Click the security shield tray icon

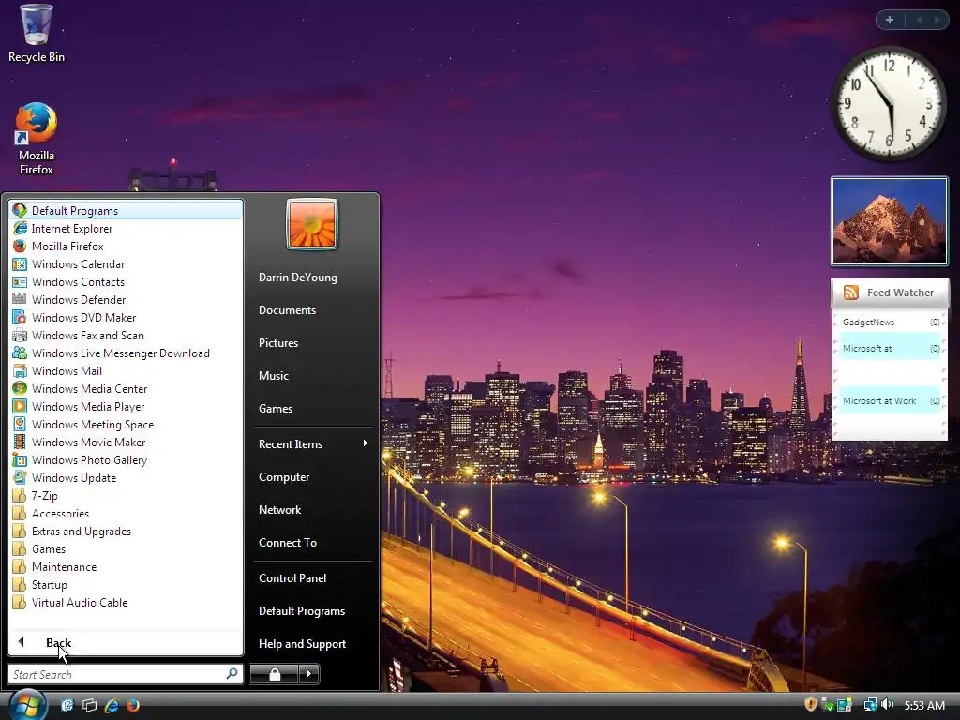[x=811, y=705]
